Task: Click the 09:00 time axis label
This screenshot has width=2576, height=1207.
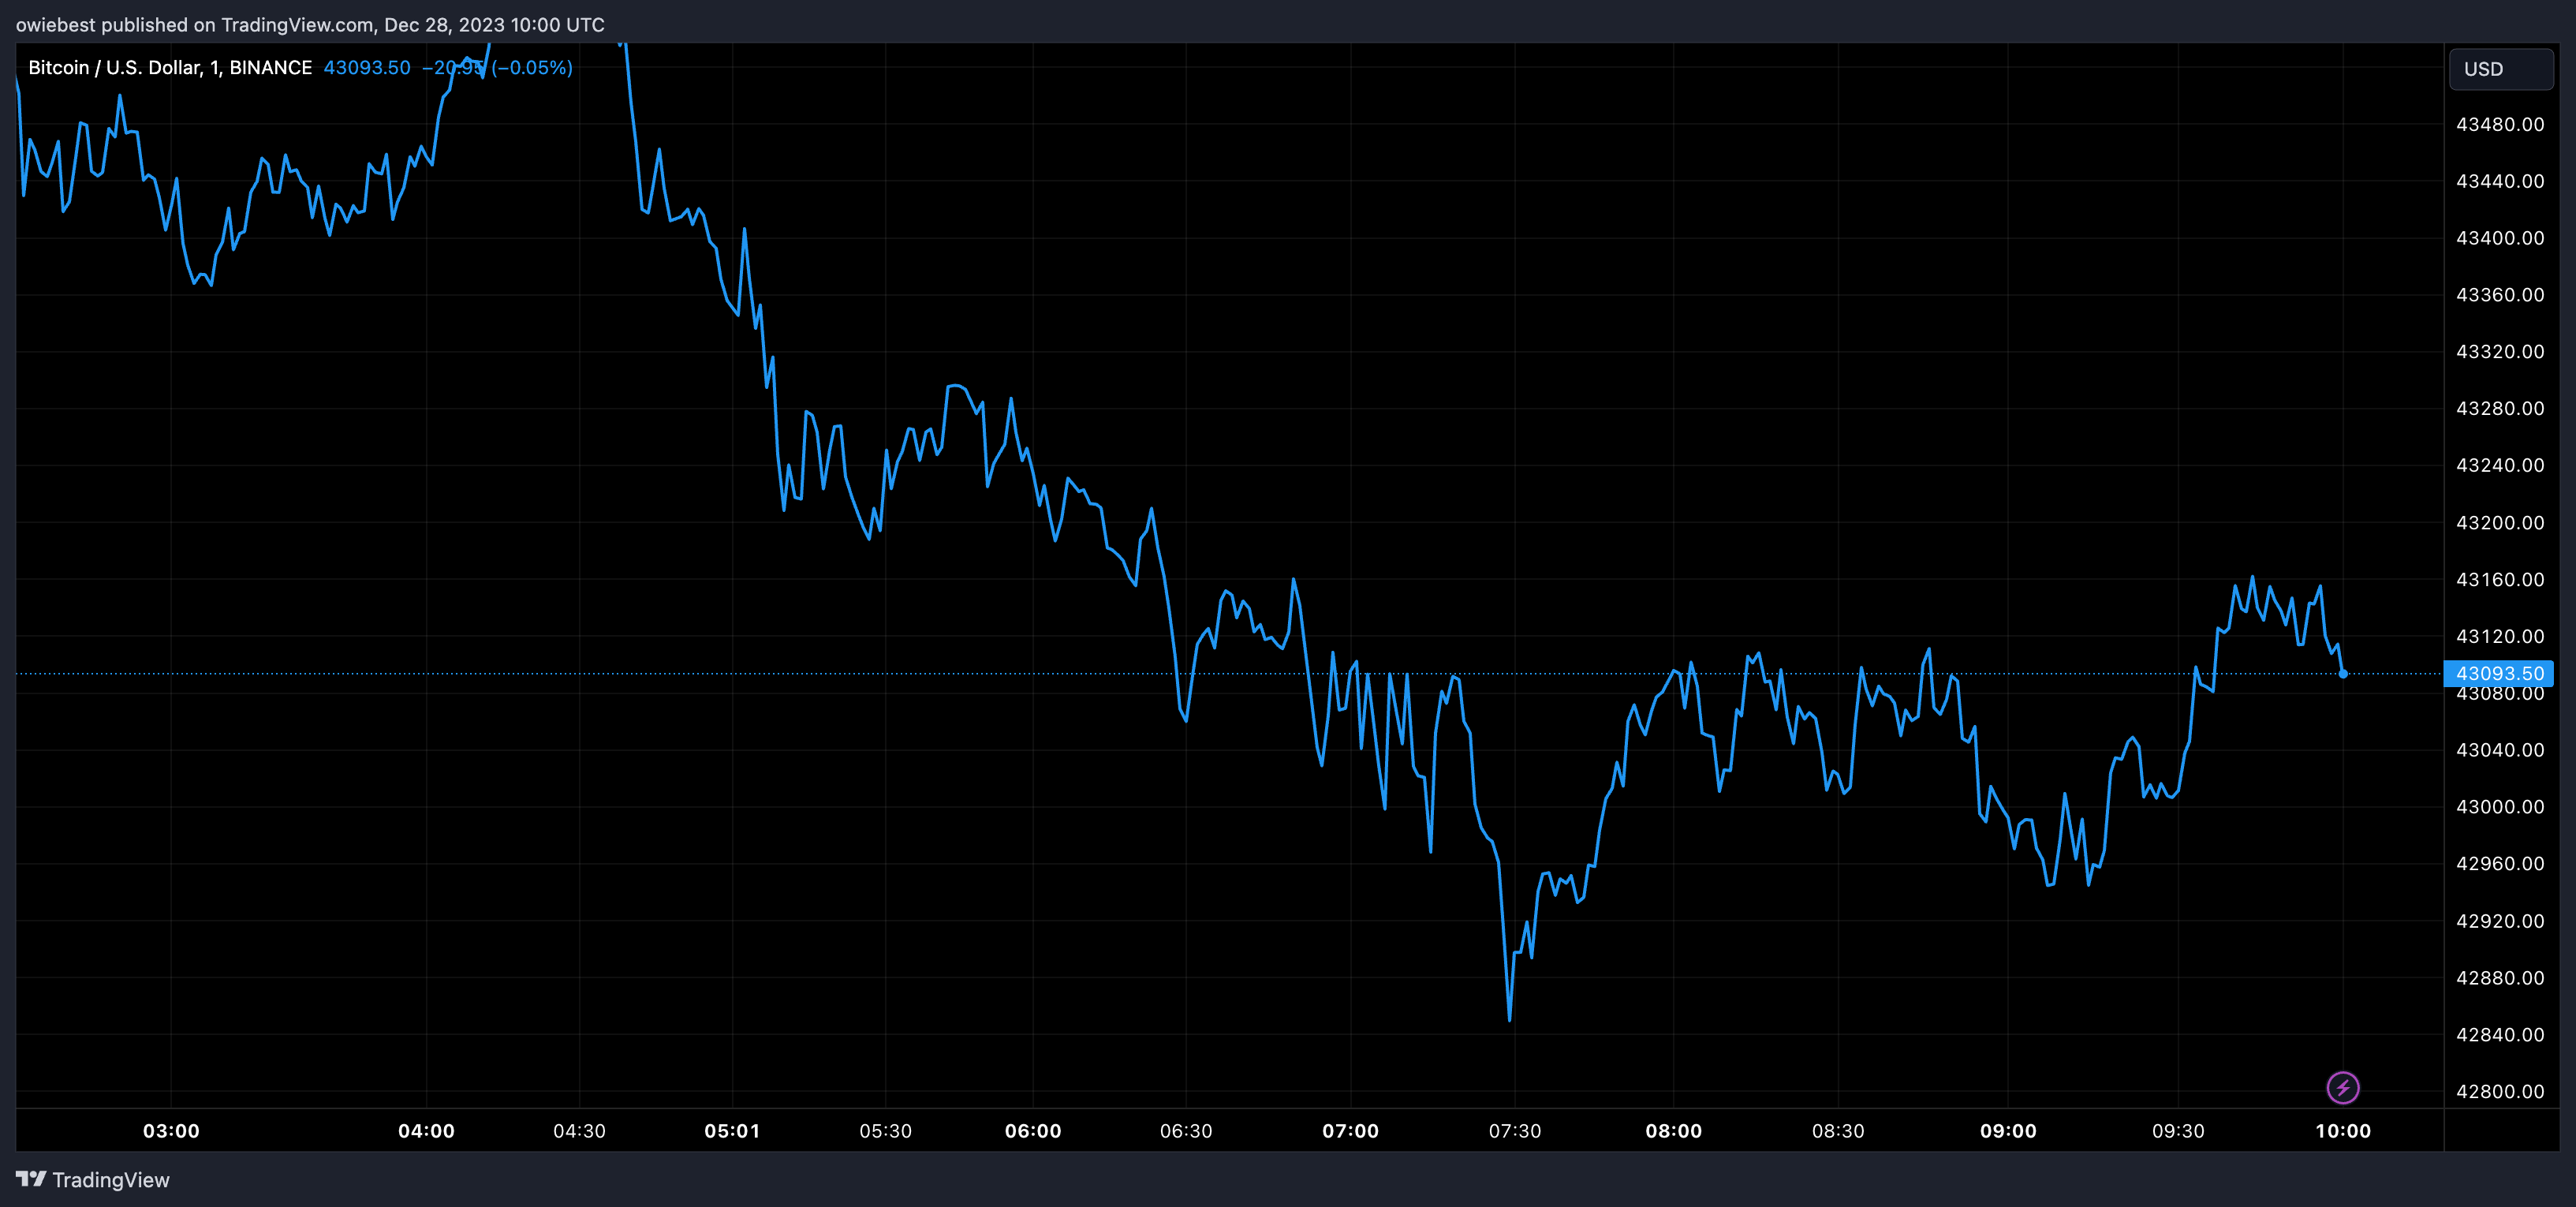Action: [2008, 1131]
